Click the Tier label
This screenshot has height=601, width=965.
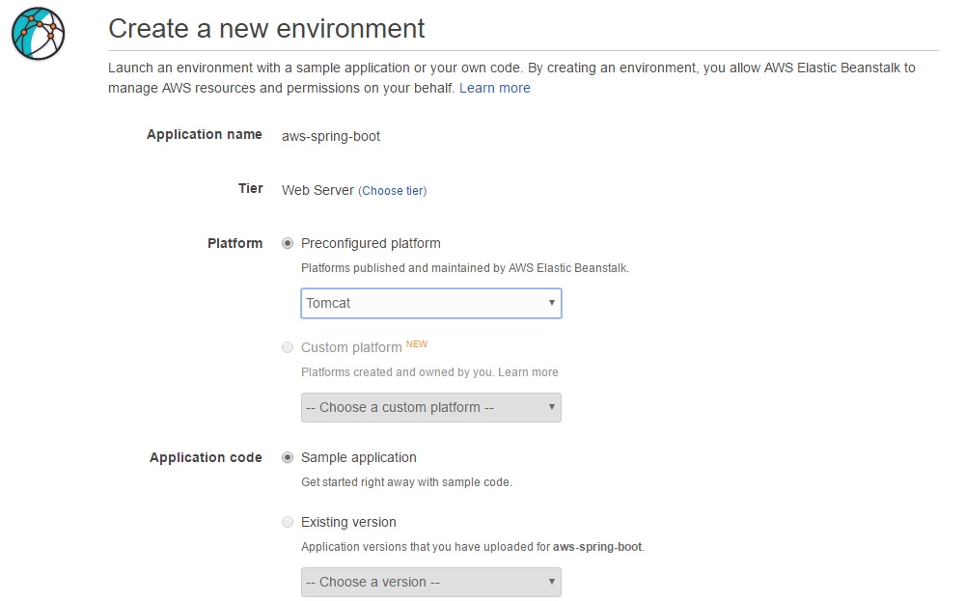pyautogui.click(x=251, y=188)
